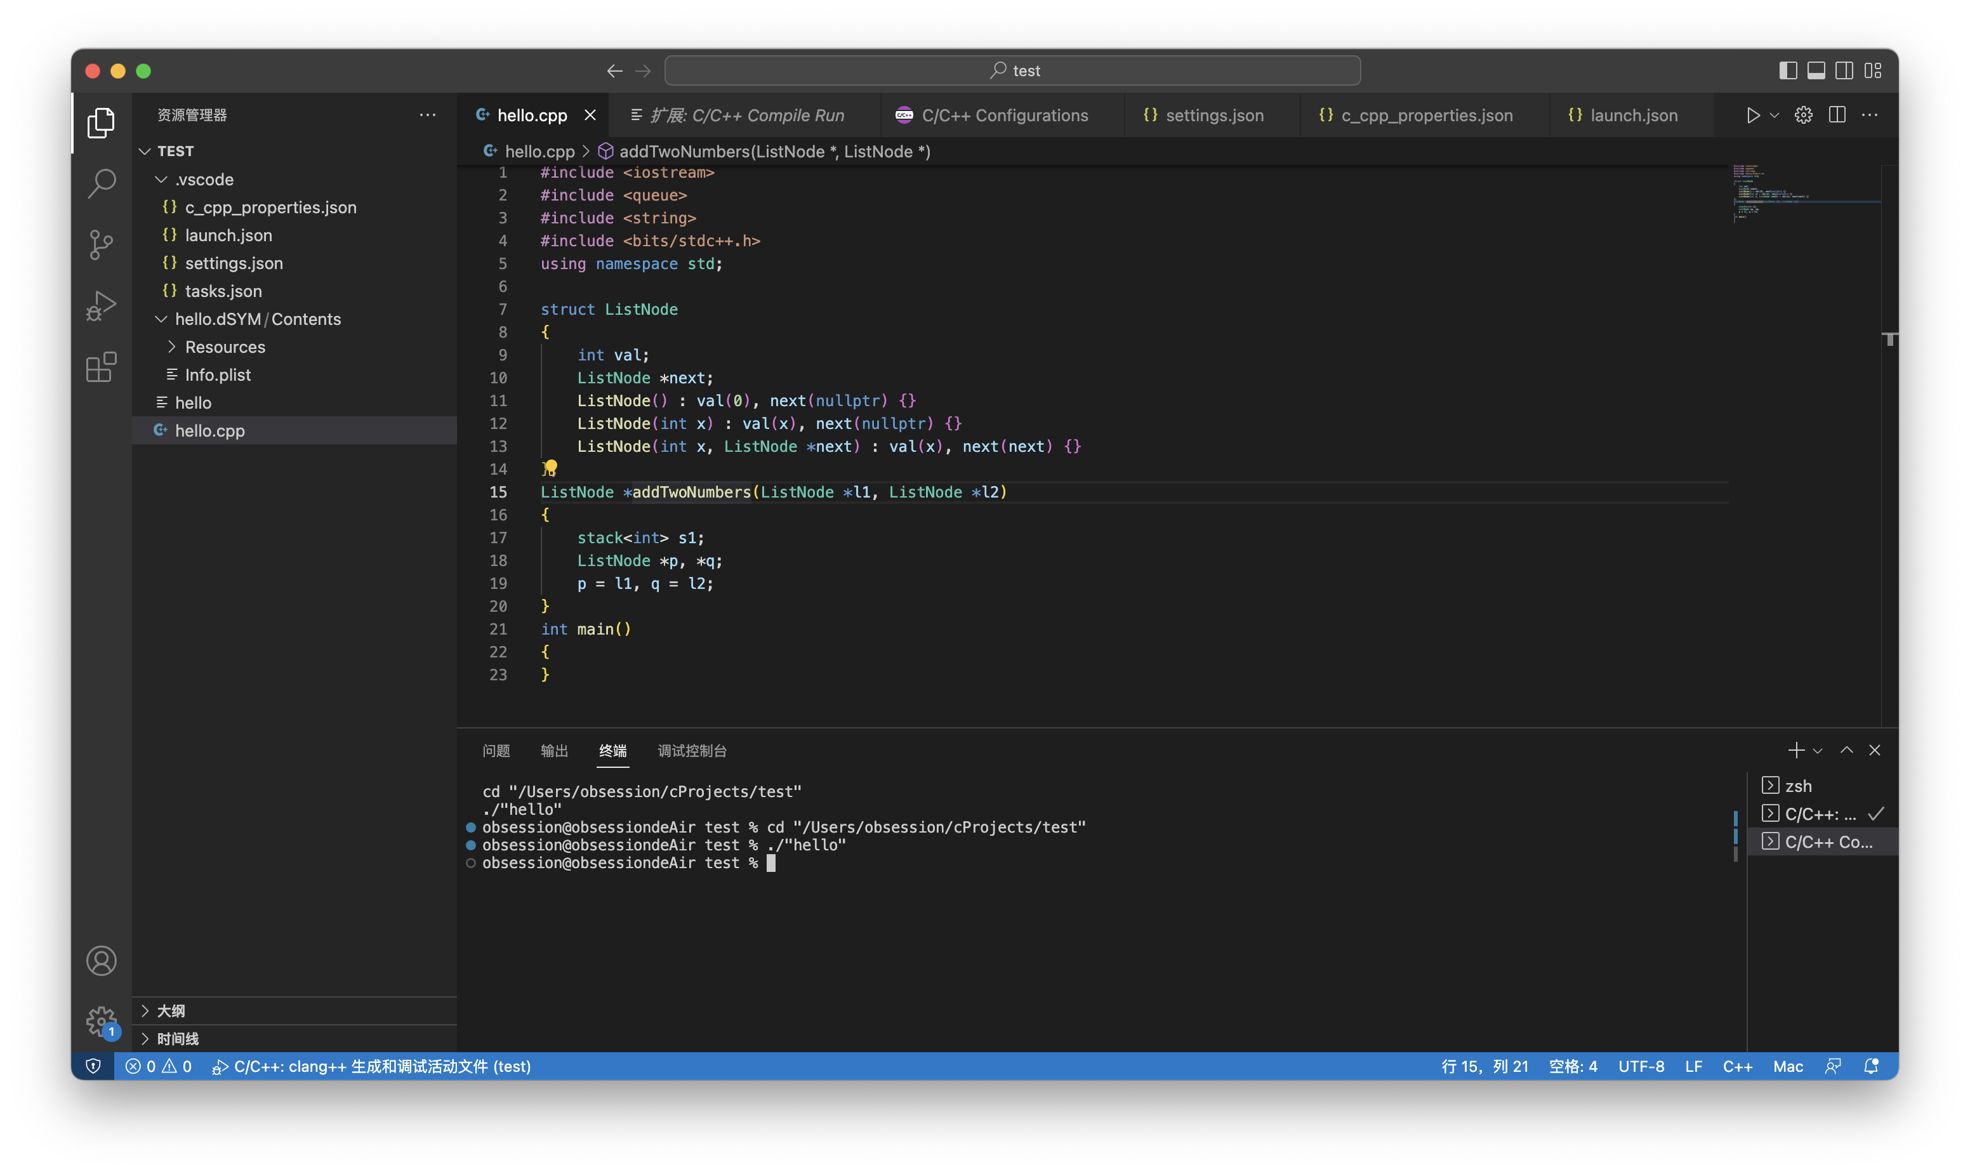This screenshot has height=1174, width=1970.
Task: Open notifications bell in status bar
Action: 1871,1066
